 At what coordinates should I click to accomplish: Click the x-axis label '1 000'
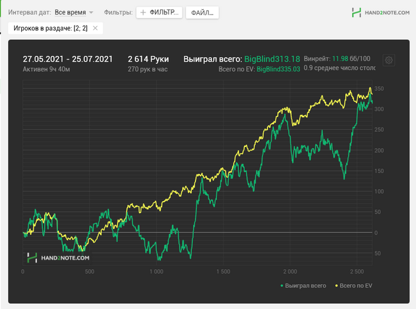pos(156,272)
